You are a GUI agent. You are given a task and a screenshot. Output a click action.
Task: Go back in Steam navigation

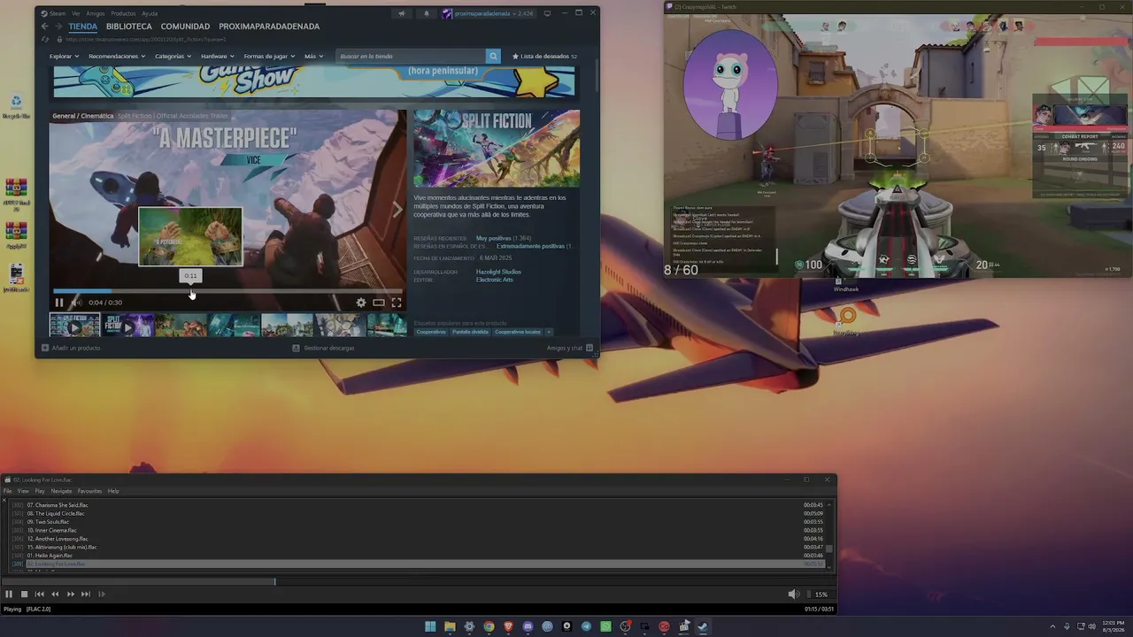click(x=44, y=27)
